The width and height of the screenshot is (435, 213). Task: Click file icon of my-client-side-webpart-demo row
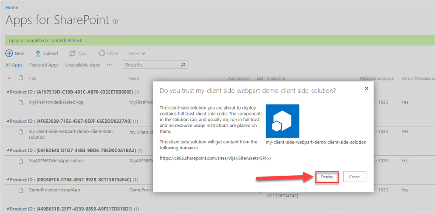(20, 132)
